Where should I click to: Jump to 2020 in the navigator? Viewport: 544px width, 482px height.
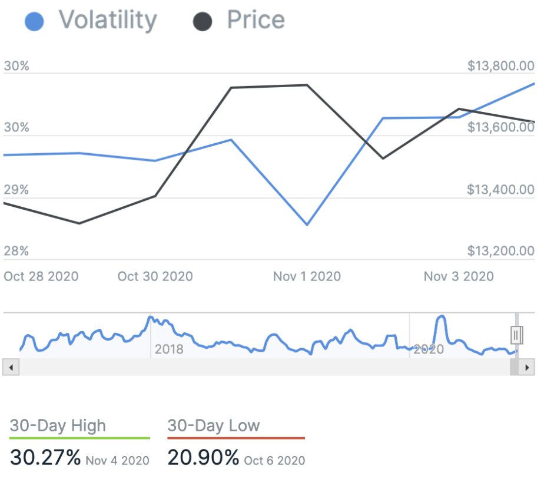[429, 349]
